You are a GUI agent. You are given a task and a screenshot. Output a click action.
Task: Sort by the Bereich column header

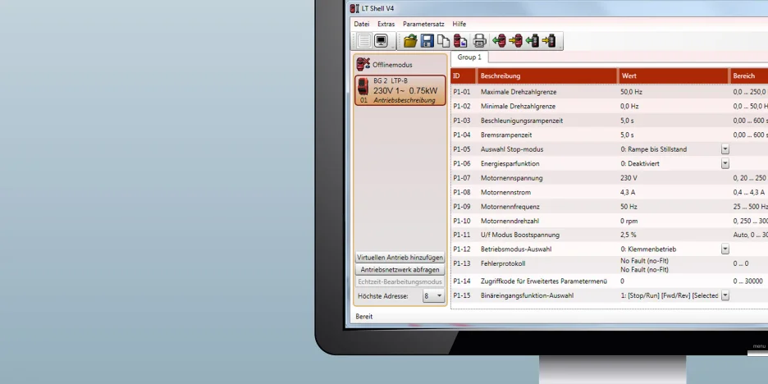click(x=749, y=76)
